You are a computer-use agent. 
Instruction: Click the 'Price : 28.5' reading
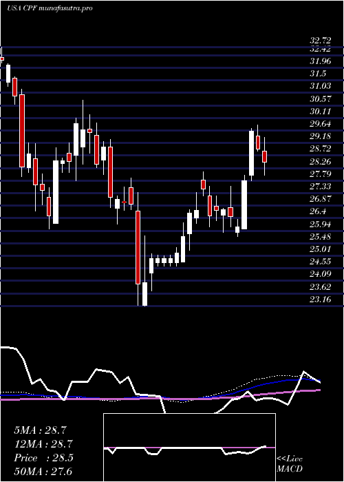[x=43, y=458]
